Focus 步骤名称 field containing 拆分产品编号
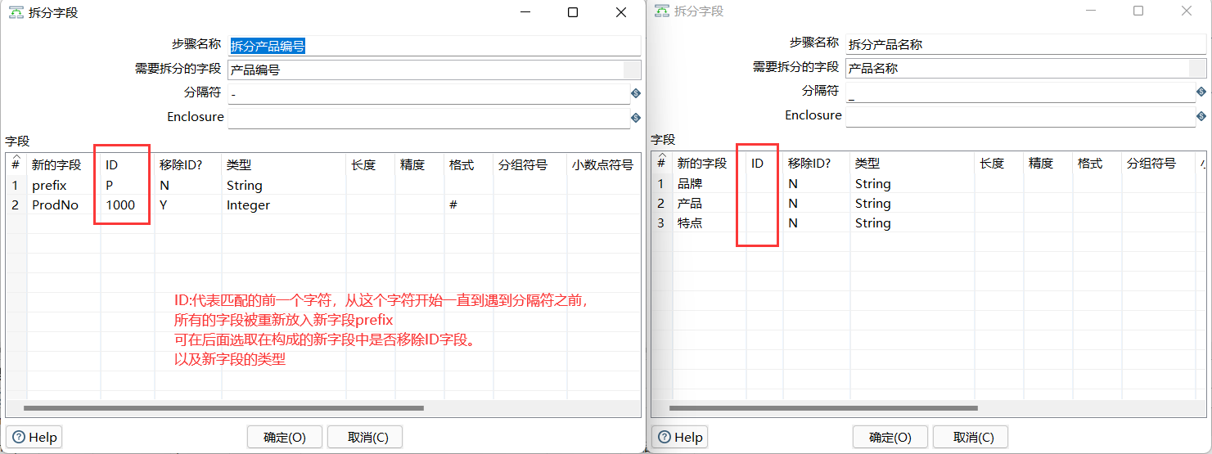This screenshot has width=1212, height=454. (435, 46)
